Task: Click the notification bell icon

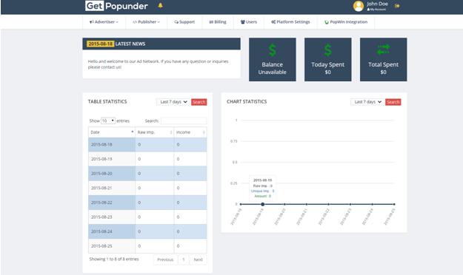Action: click(160, 5)
